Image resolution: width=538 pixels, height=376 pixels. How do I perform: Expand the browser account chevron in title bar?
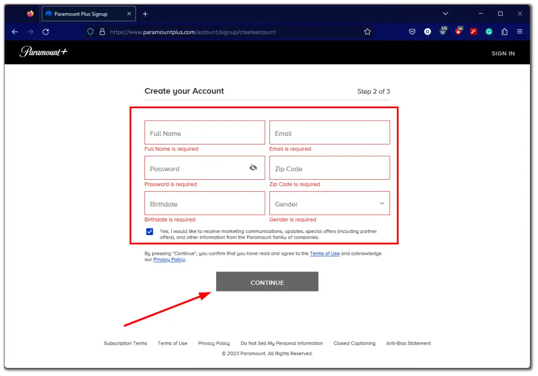pyautogui.click(x=445, y=14)
